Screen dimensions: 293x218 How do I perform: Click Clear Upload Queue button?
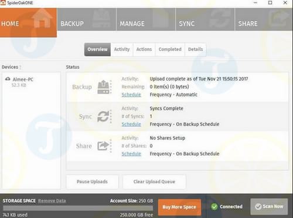154,182
